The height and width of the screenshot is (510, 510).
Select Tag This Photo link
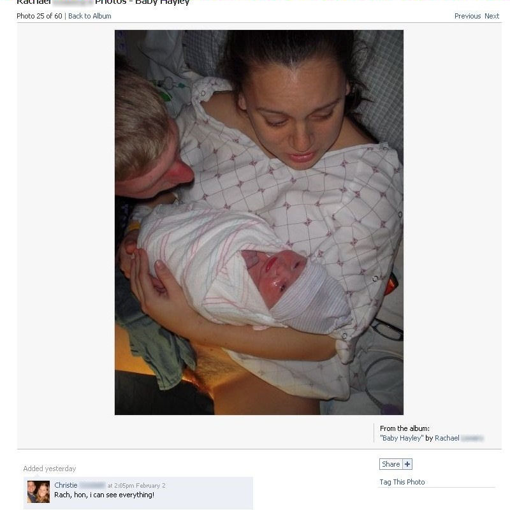click(402, 482)
